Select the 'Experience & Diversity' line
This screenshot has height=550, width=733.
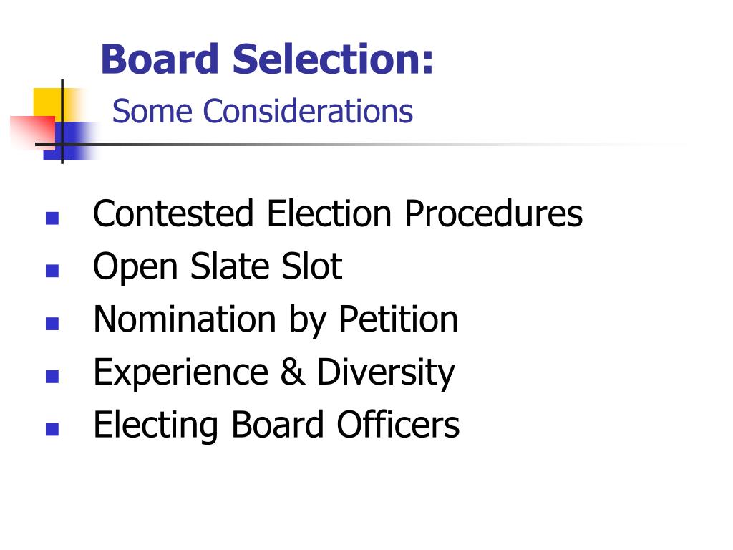pos(274,372)
